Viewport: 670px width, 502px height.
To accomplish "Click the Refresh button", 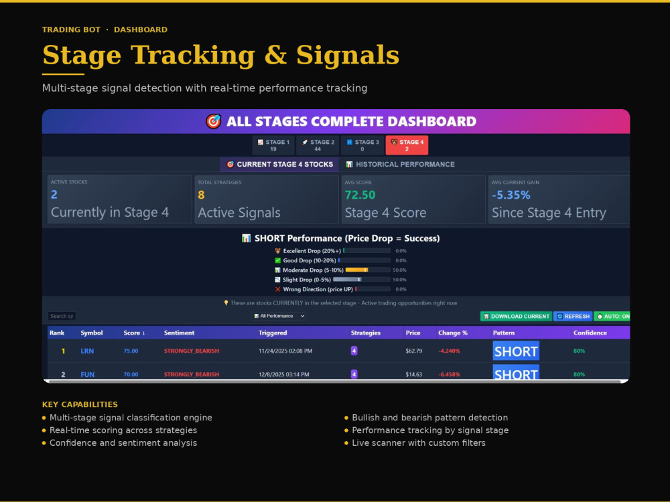I will point(573,317).
